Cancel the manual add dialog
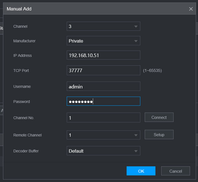 point(175,171)
